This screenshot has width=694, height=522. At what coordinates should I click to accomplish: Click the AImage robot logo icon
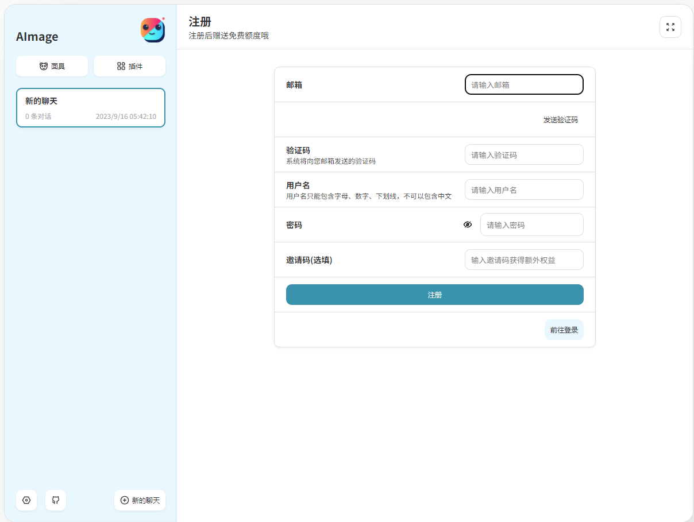point(153,30)
